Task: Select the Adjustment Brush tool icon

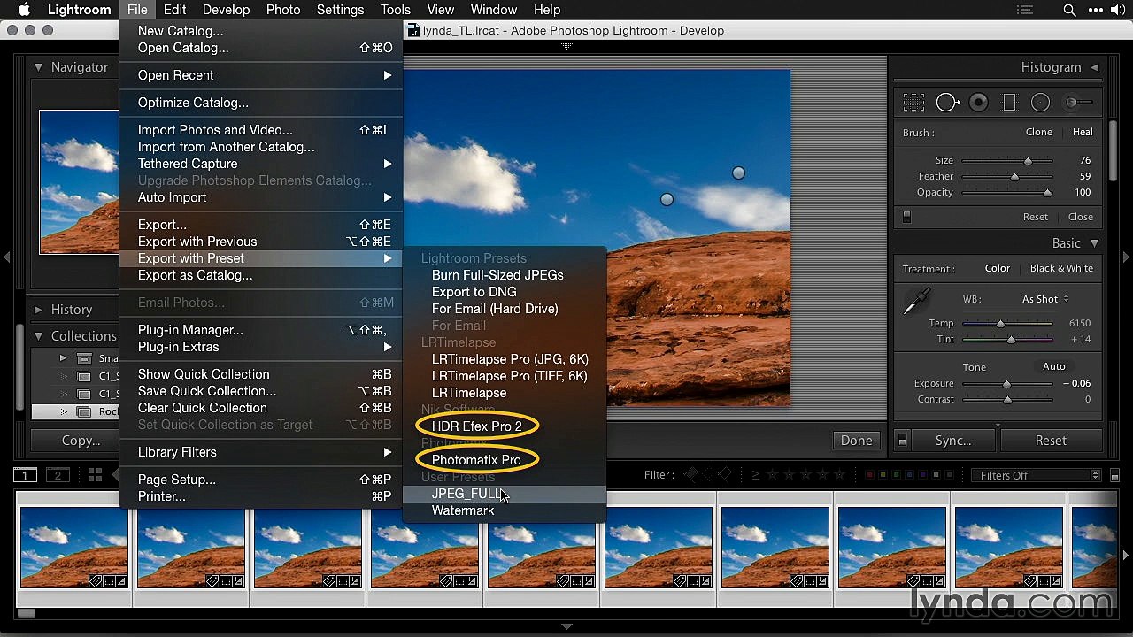Action: 1079,103
